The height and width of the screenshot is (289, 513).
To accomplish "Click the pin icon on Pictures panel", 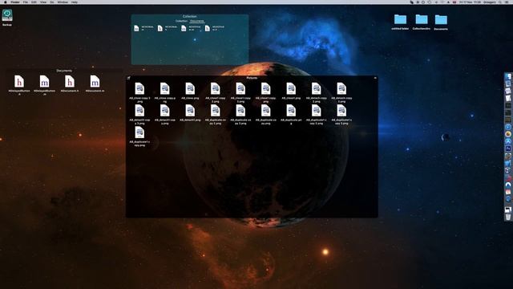I will pos(128,78).
